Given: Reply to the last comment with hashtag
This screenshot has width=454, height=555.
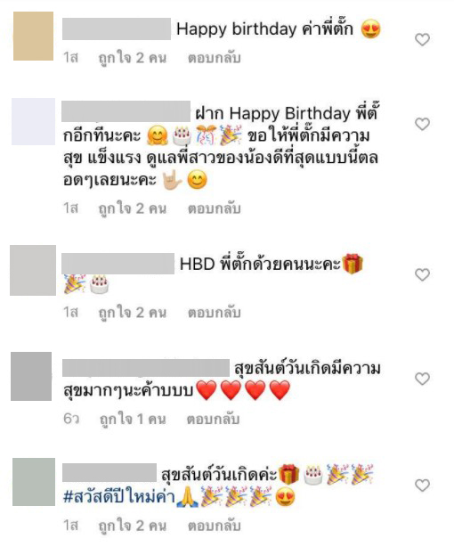Looking at the screenshot, I should pyautogui.click(x=214, y=526).
